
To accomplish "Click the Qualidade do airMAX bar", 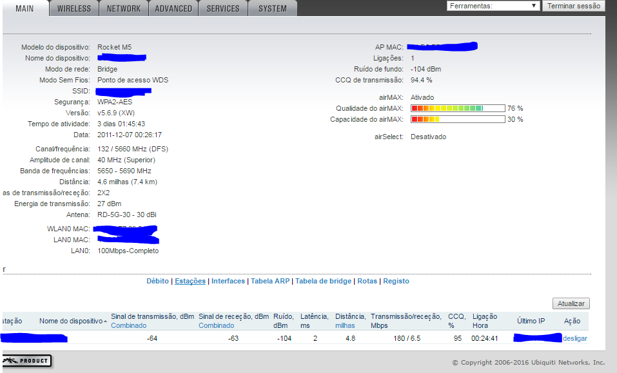I will click(x=458, y=108).
